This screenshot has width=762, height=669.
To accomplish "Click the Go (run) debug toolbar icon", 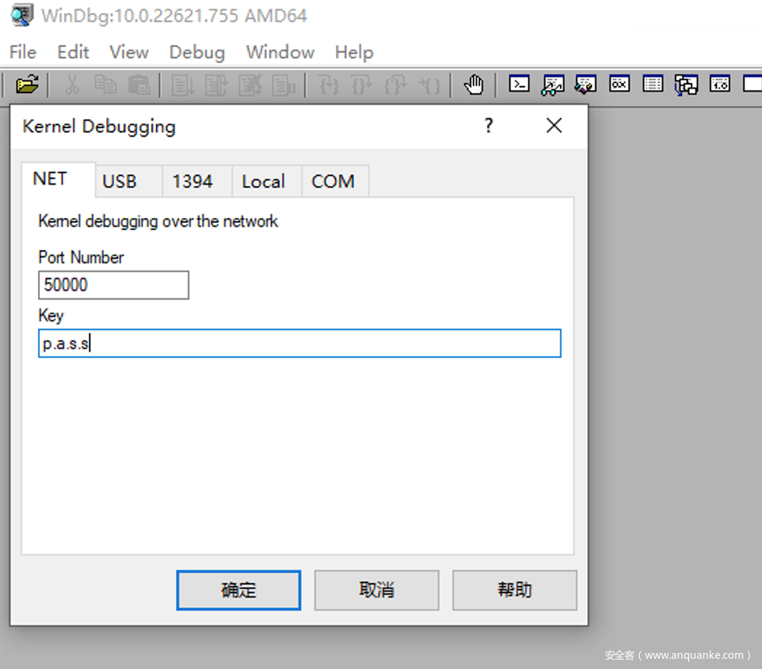I will point(183,85).
